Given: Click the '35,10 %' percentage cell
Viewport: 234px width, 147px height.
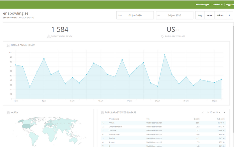Looking at the screenshot, I should click(x=221, y=123).
